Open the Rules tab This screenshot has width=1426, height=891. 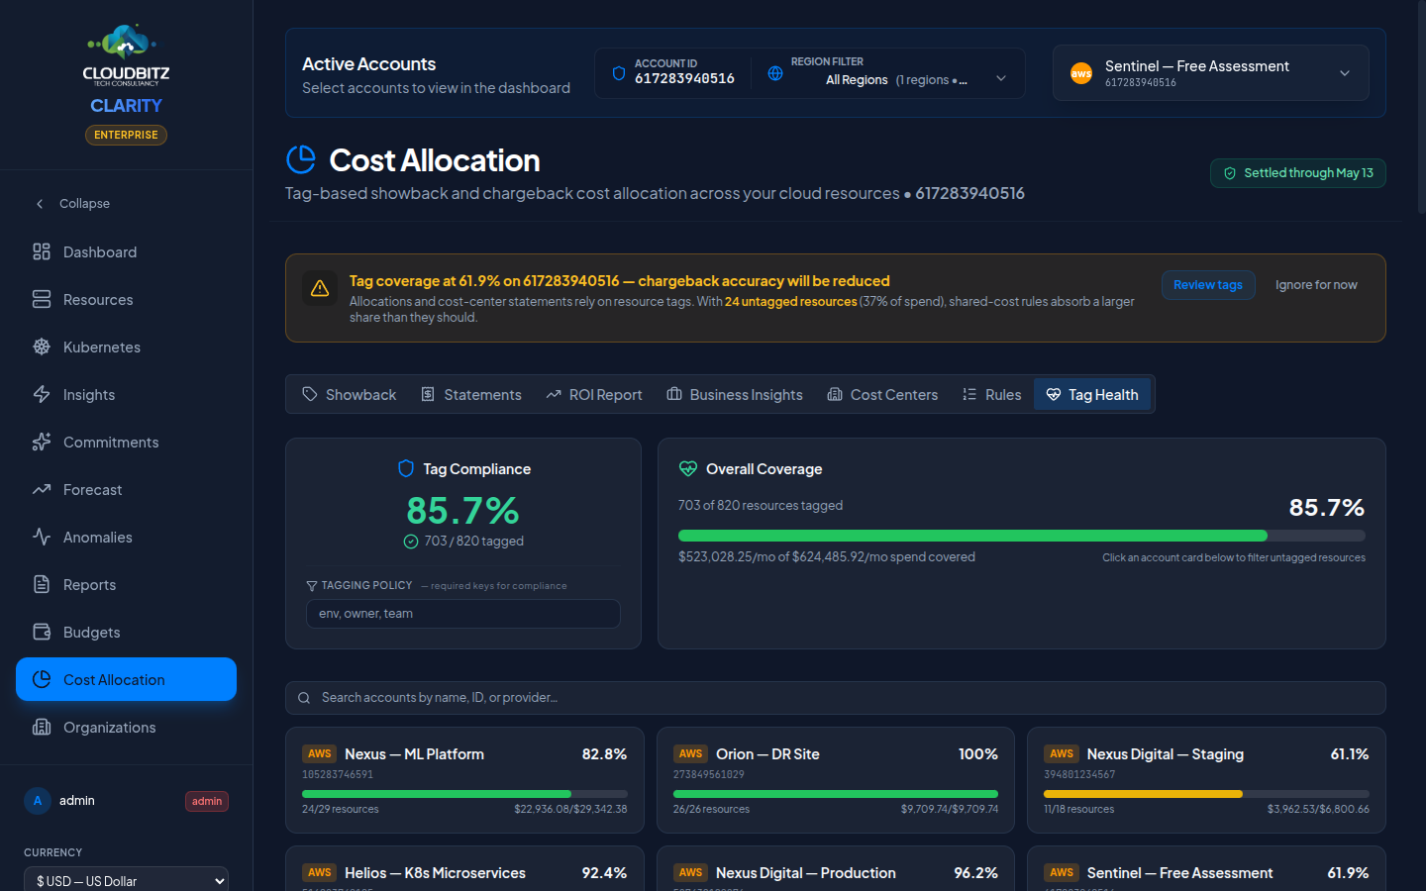(x=991, y=394)
